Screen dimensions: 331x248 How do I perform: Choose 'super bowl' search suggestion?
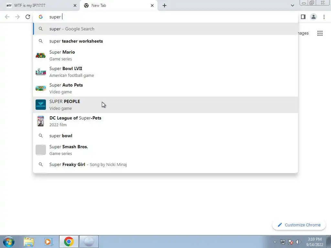coord(165,136)
